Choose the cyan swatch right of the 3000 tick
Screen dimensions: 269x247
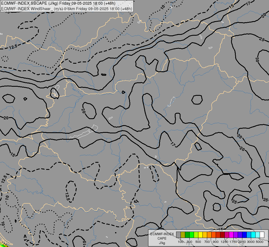click(x=253, y=235)
